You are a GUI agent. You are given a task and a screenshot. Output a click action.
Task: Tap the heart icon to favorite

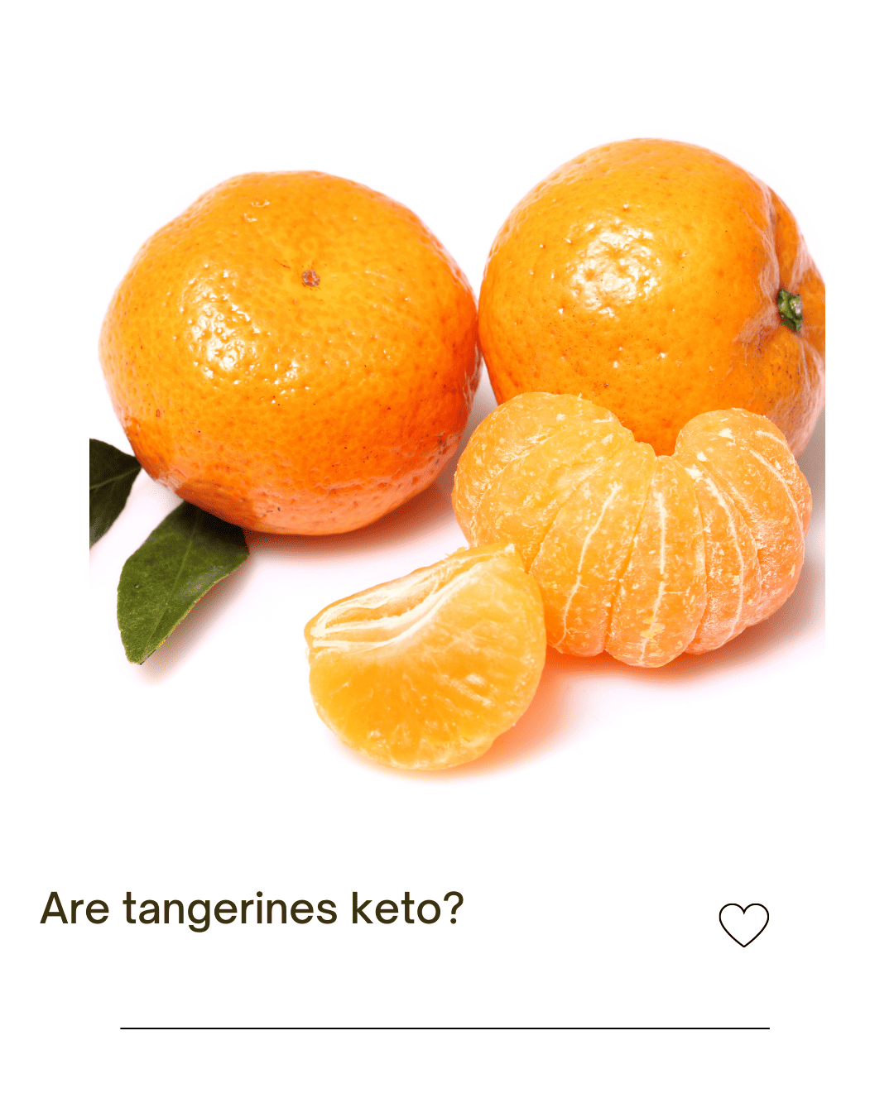click(x=743, y=924)
